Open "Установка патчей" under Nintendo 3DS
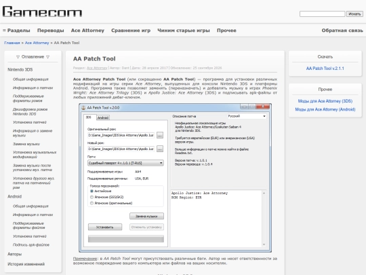This screenshot has width=366, height=275. (30, 122)
